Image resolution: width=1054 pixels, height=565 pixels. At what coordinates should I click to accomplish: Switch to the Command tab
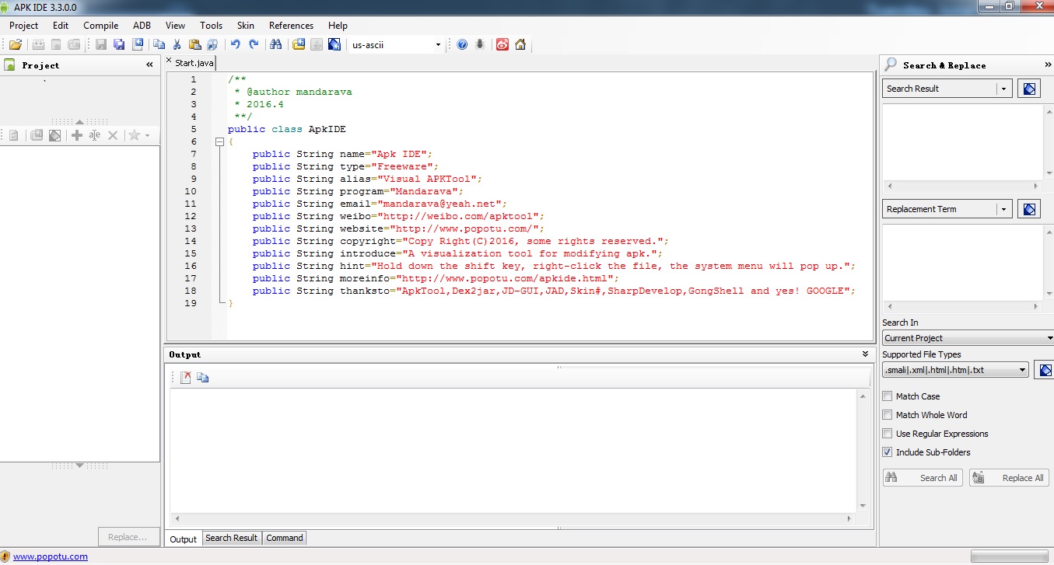285,538
